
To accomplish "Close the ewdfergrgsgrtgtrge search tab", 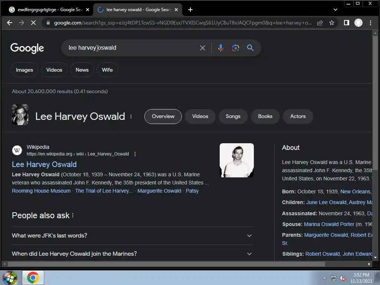I will point(88,10).
